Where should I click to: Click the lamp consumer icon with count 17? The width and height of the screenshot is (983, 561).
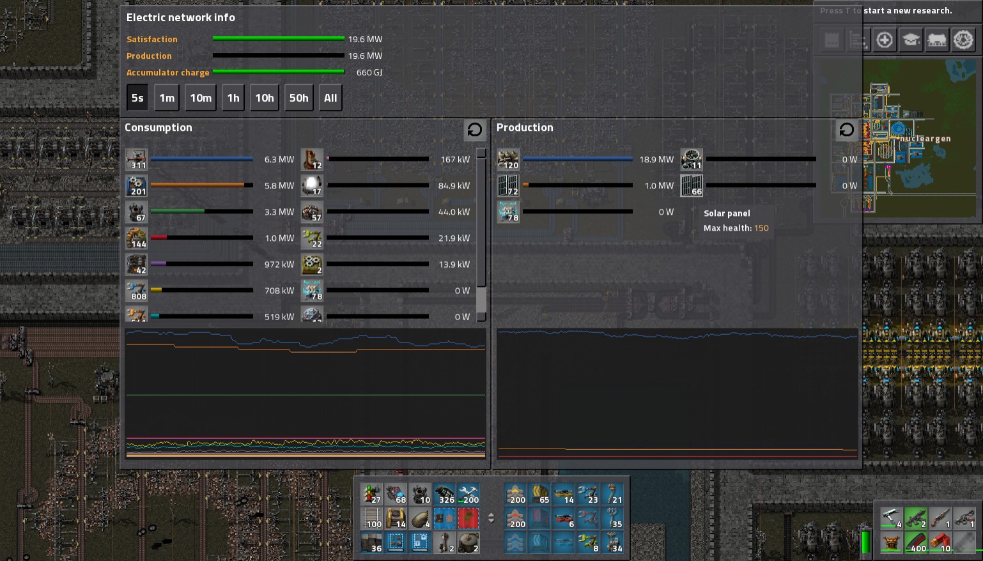click(x=312, y=185)
